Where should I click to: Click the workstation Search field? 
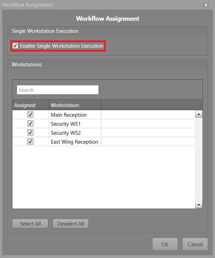tap(58, 90)
